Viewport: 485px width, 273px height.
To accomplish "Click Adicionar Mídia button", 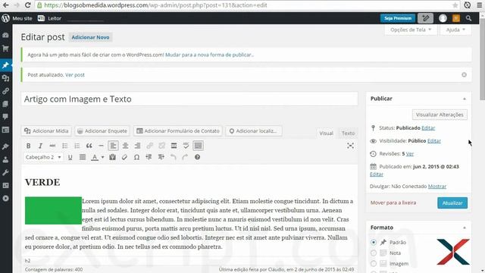I will (46, 131).
